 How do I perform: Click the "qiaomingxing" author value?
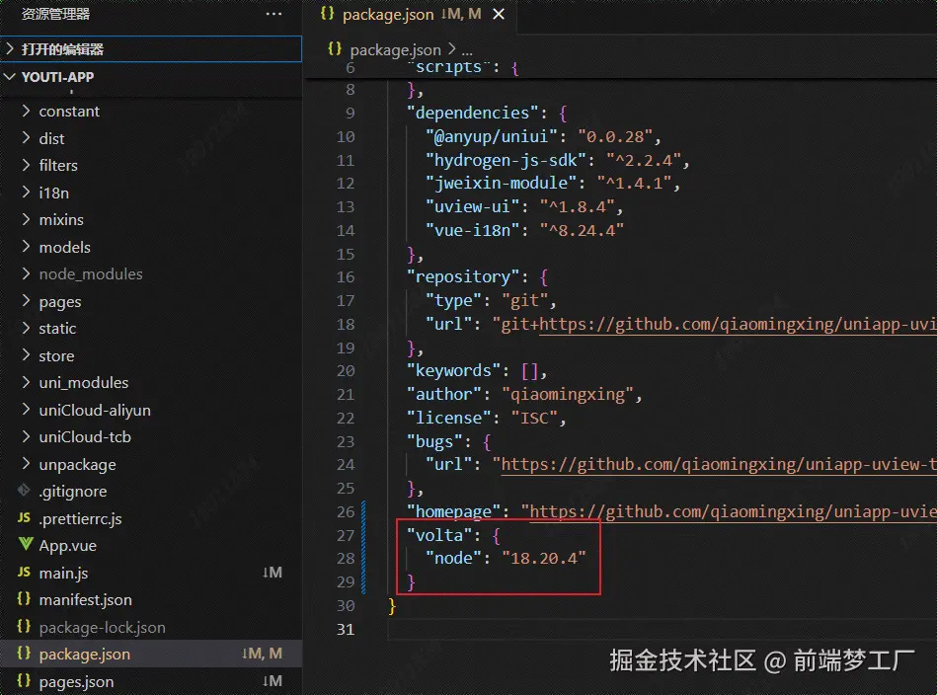click(x=567, y=395)
